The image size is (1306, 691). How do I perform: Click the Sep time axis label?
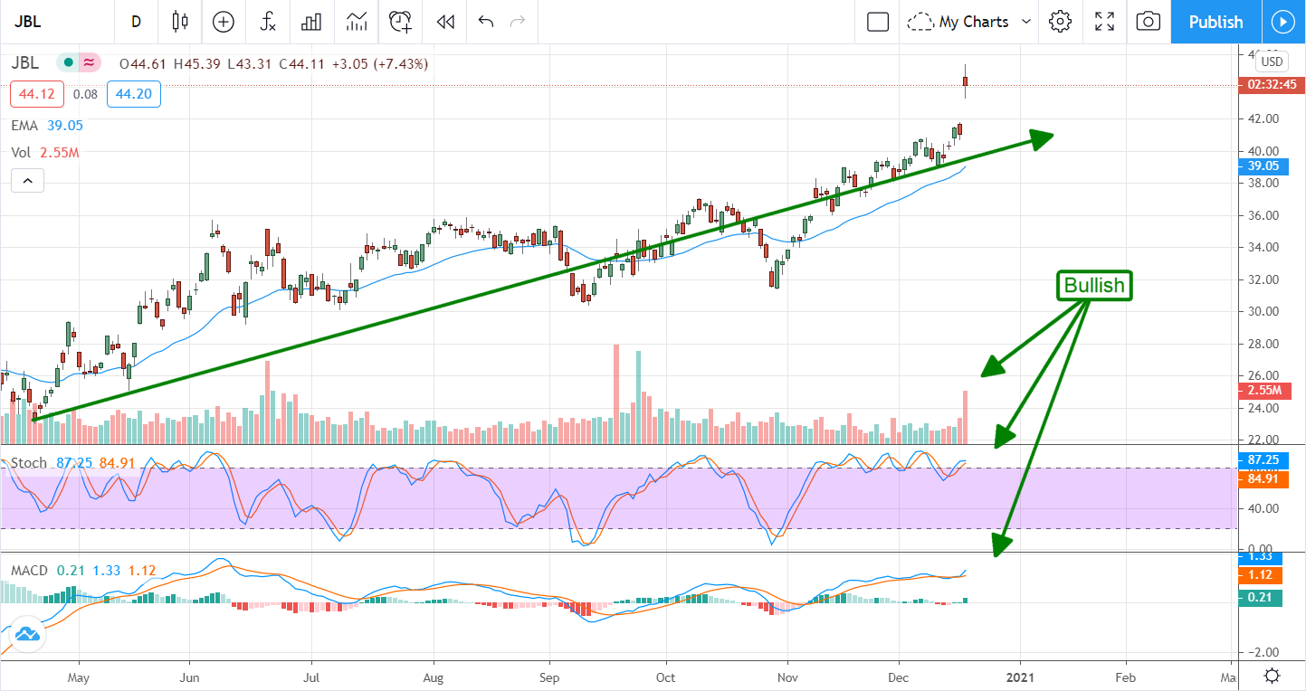tap(549, 677)
